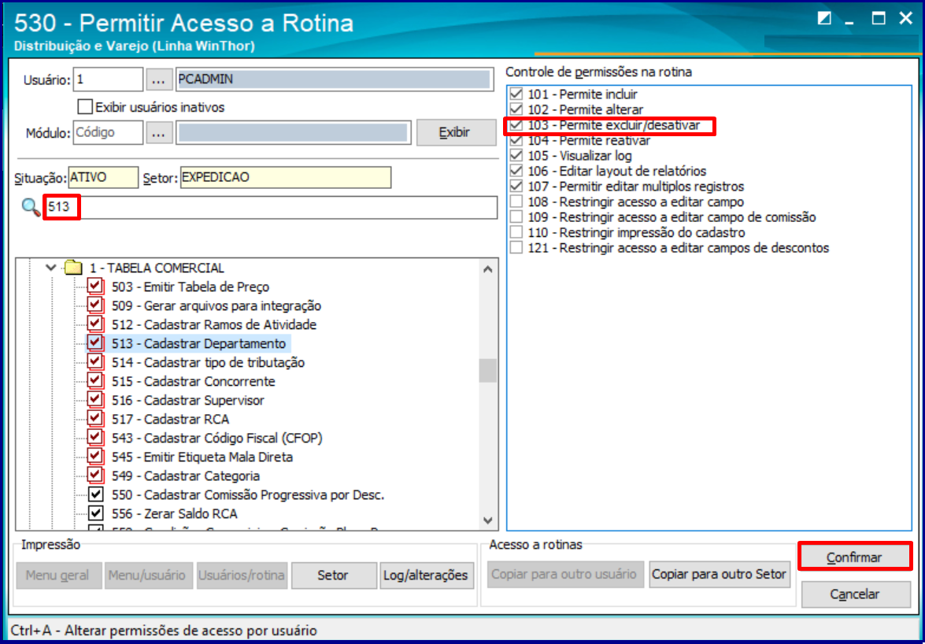The width and height of the screenshot is (925, 644).
Task: Select 513 - Cadastrar Departamento row
Action: [199, 344]
